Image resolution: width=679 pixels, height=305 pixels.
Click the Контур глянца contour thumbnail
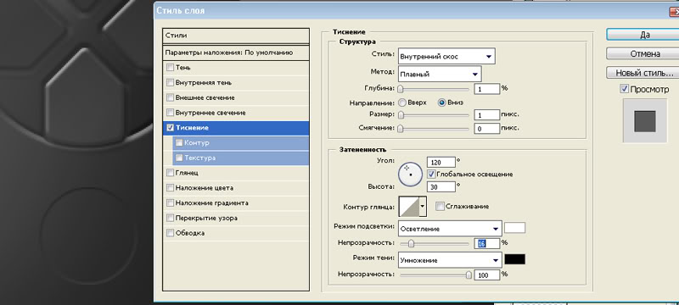click(408, 207)
